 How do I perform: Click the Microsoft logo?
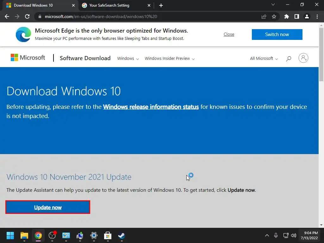[x=28, y=58]
